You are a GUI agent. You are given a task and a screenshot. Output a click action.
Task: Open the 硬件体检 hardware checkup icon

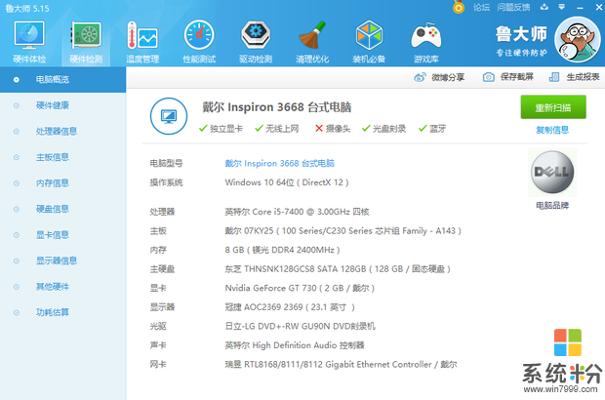(x=27, y=40)
